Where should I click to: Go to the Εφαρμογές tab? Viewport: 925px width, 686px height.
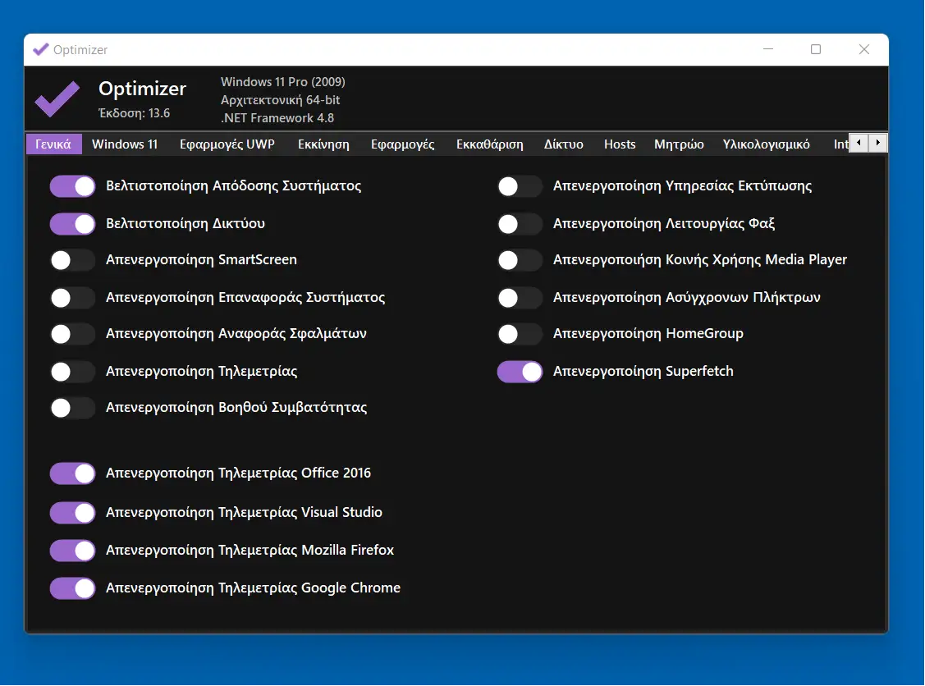tap(402, 144)
